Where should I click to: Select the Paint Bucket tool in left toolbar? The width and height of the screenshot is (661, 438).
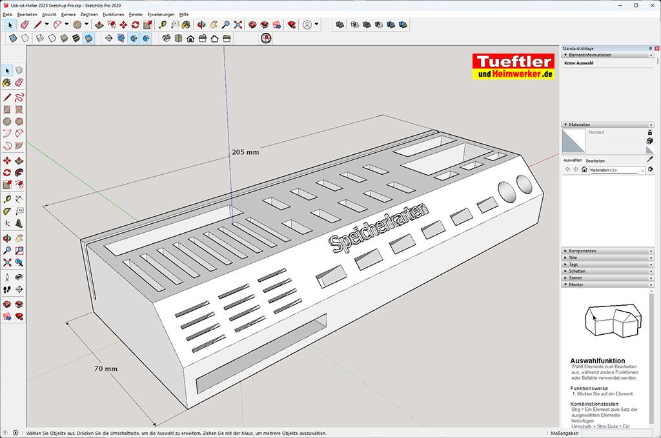[7, 83]
